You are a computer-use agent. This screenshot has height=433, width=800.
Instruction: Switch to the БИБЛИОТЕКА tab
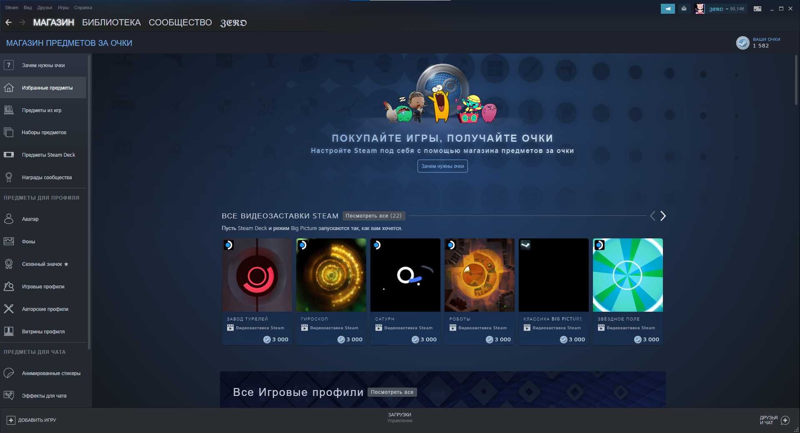(111, 23)
